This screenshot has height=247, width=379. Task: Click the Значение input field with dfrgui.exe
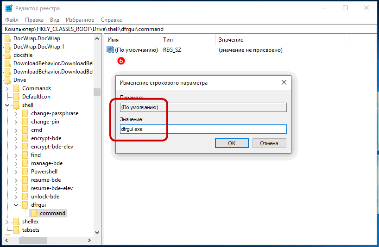click(x=203, y=129)
